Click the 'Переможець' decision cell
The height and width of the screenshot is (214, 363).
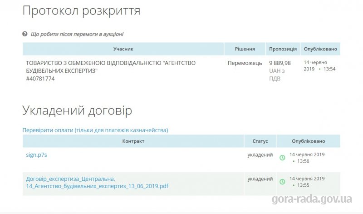tap(245, 63)
